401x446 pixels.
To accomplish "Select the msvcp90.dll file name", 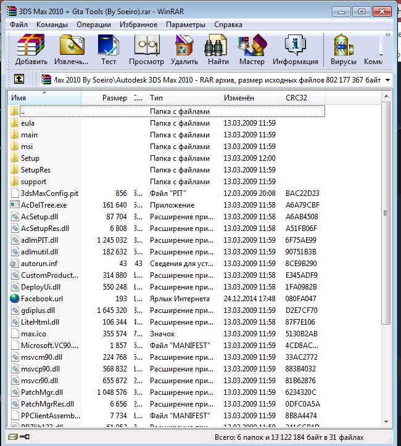I will 41,369.
